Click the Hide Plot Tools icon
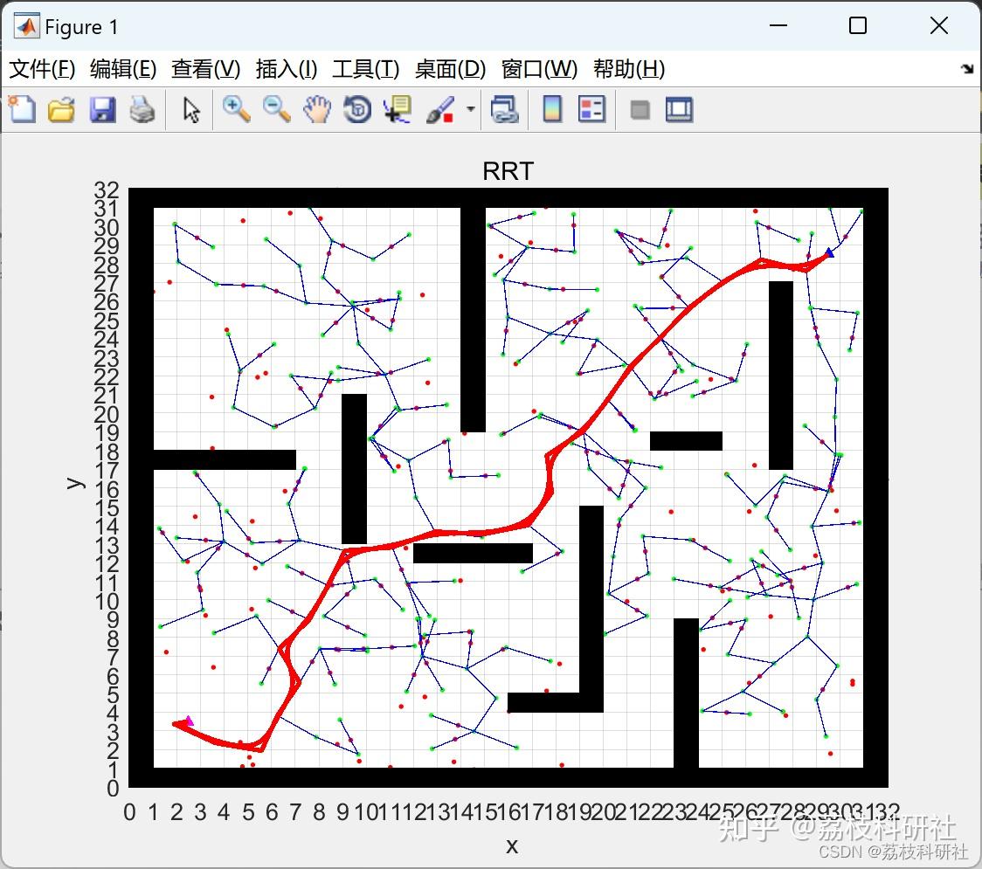This screenshot has width=982, height=869. (640, 111)
